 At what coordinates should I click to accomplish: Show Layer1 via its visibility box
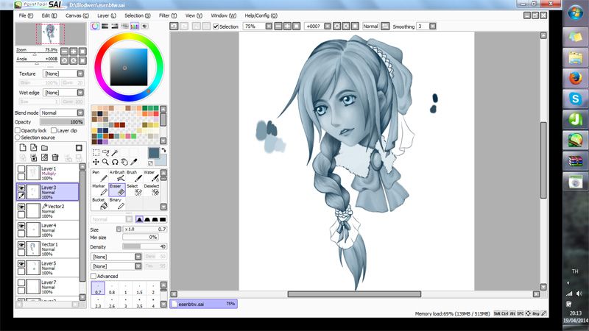(x=21, y=169)
